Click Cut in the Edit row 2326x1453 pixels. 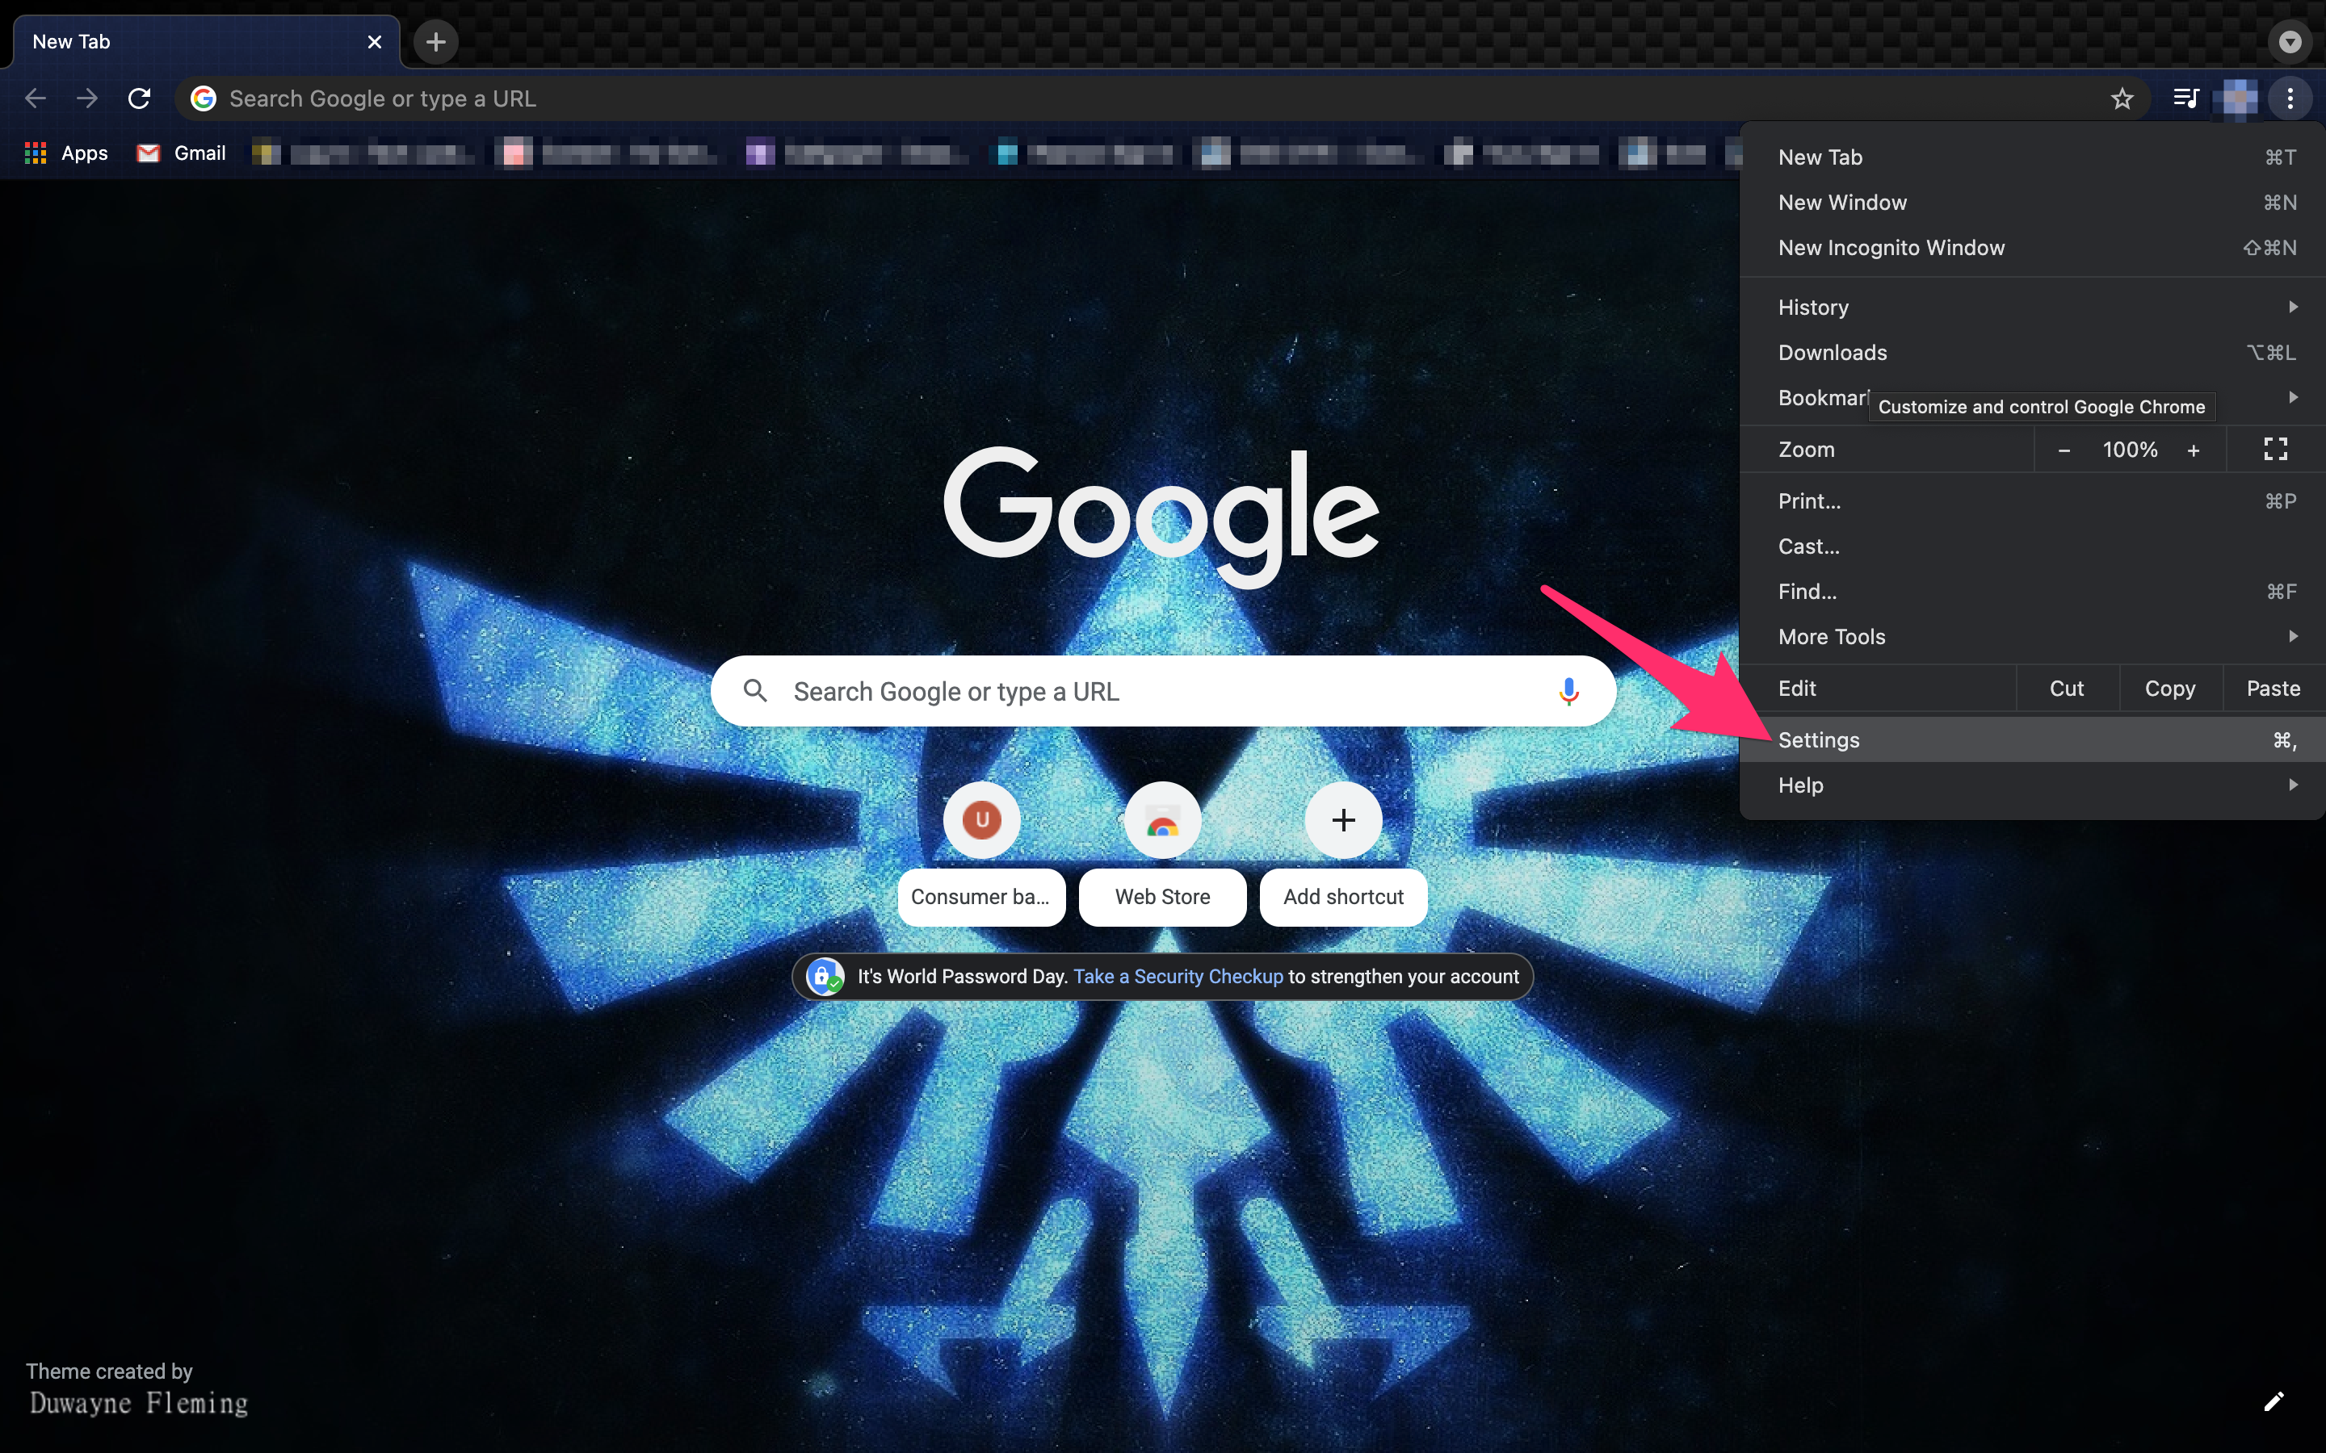point(2067,688)
